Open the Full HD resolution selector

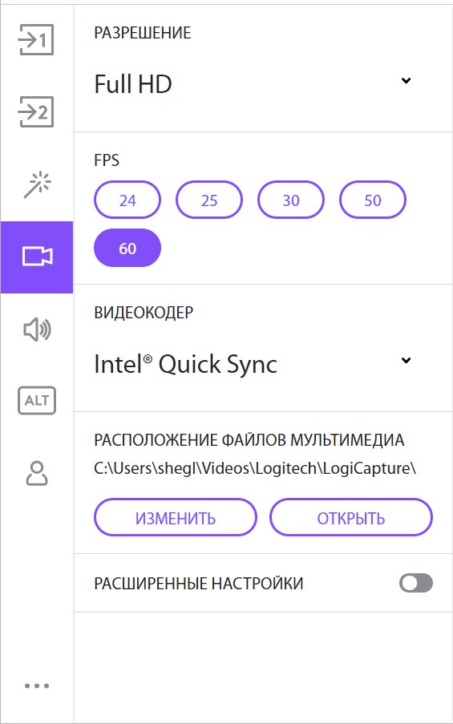pyautogui.click(x=253, y=84)
